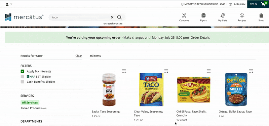Open the Coupons scissors icon

184,15
